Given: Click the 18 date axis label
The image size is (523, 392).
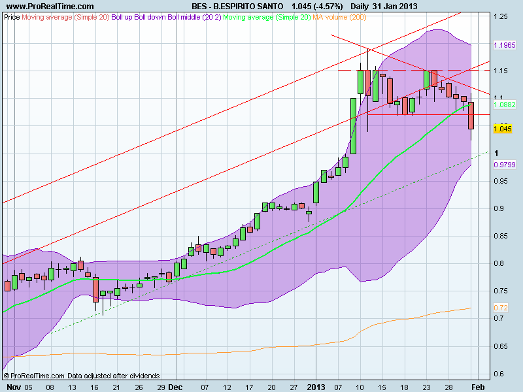Looking at the screenshot, I should [404, 387].
